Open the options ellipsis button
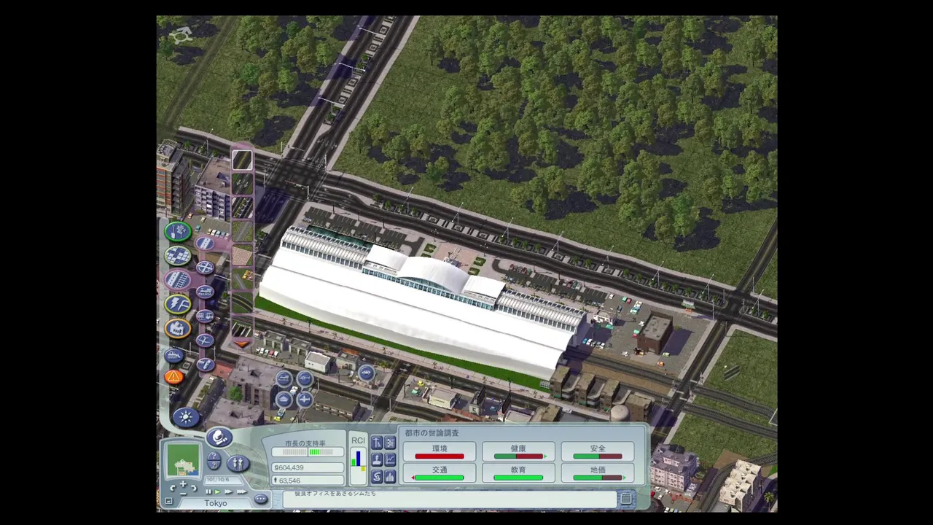This screenshot has width=933, height=525. click(x=261, y=499)
